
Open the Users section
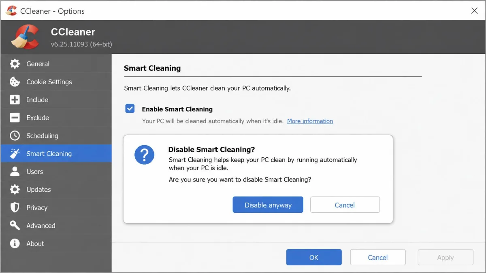pos(56,171)
